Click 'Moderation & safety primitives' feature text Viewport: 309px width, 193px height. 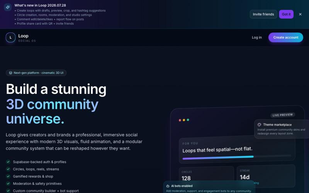click(x=37, y=184)
